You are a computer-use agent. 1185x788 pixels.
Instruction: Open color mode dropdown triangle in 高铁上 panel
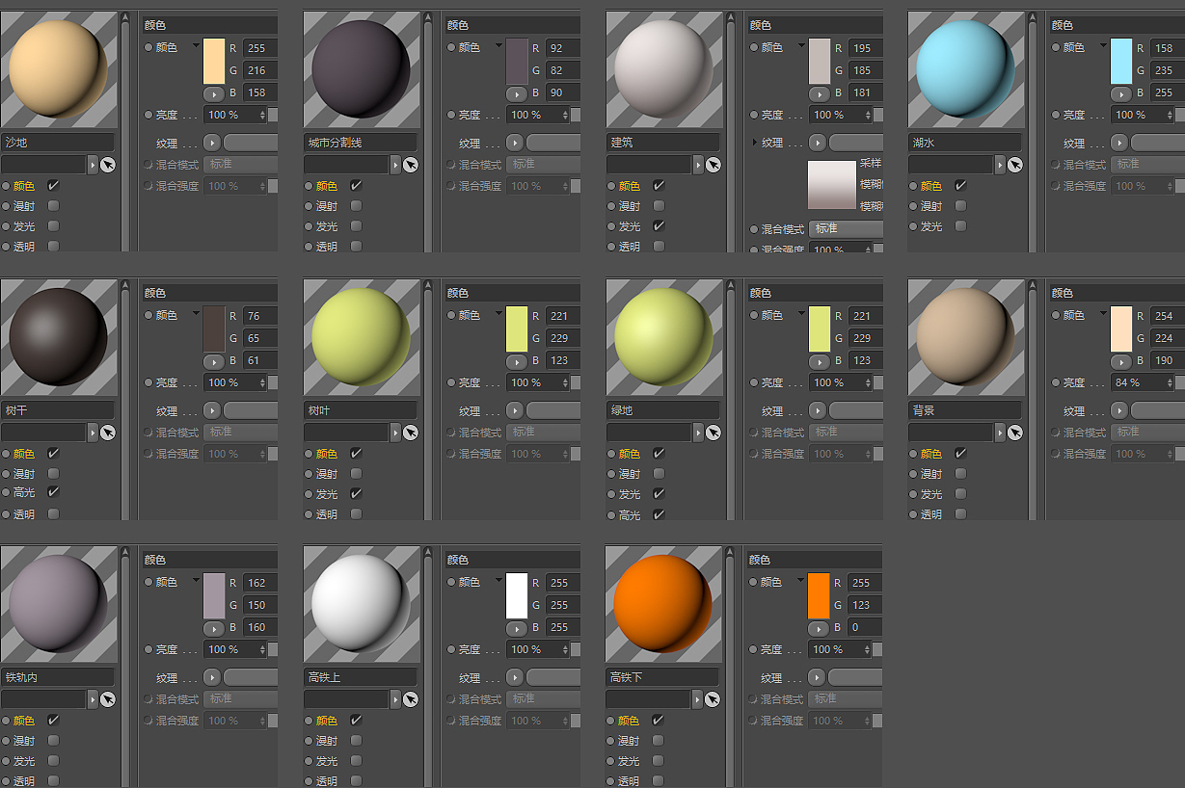coord(498,581)
